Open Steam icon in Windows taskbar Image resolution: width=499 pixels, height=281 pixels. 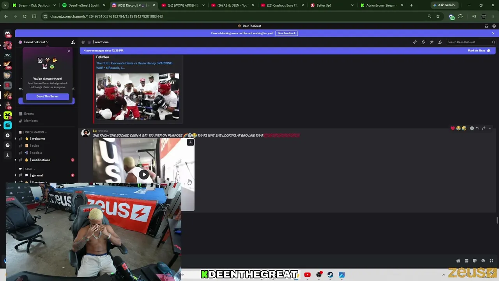point(330,275)
